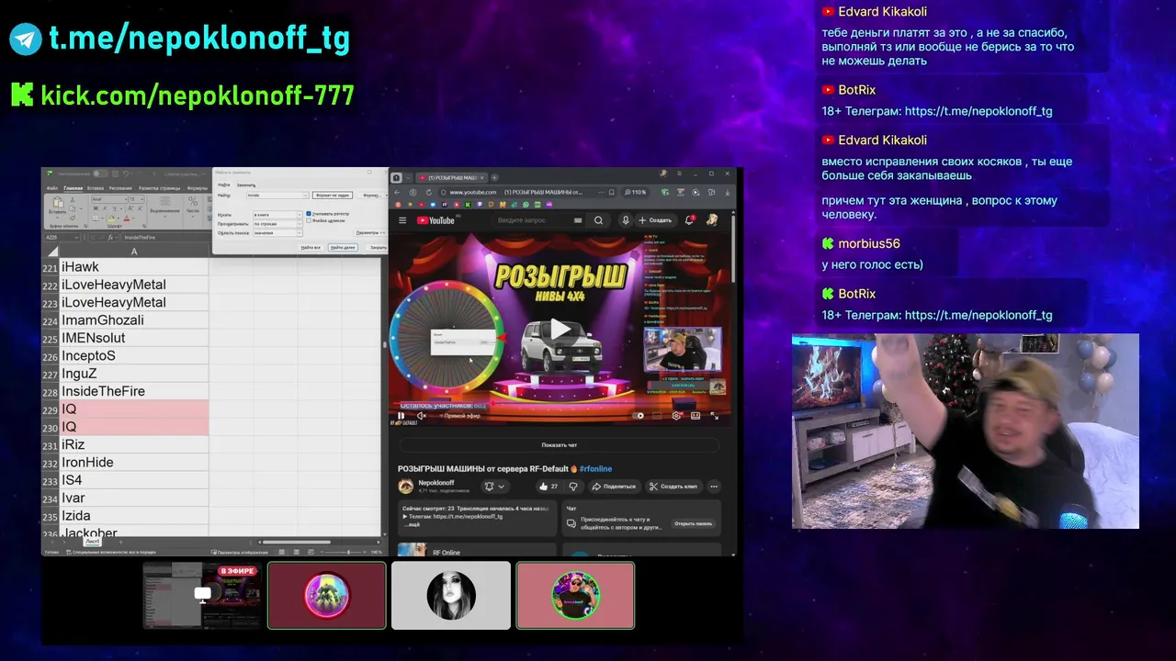Open YouTube player settings gear
Screen dimensions: 1176x661
click(676, 416)
